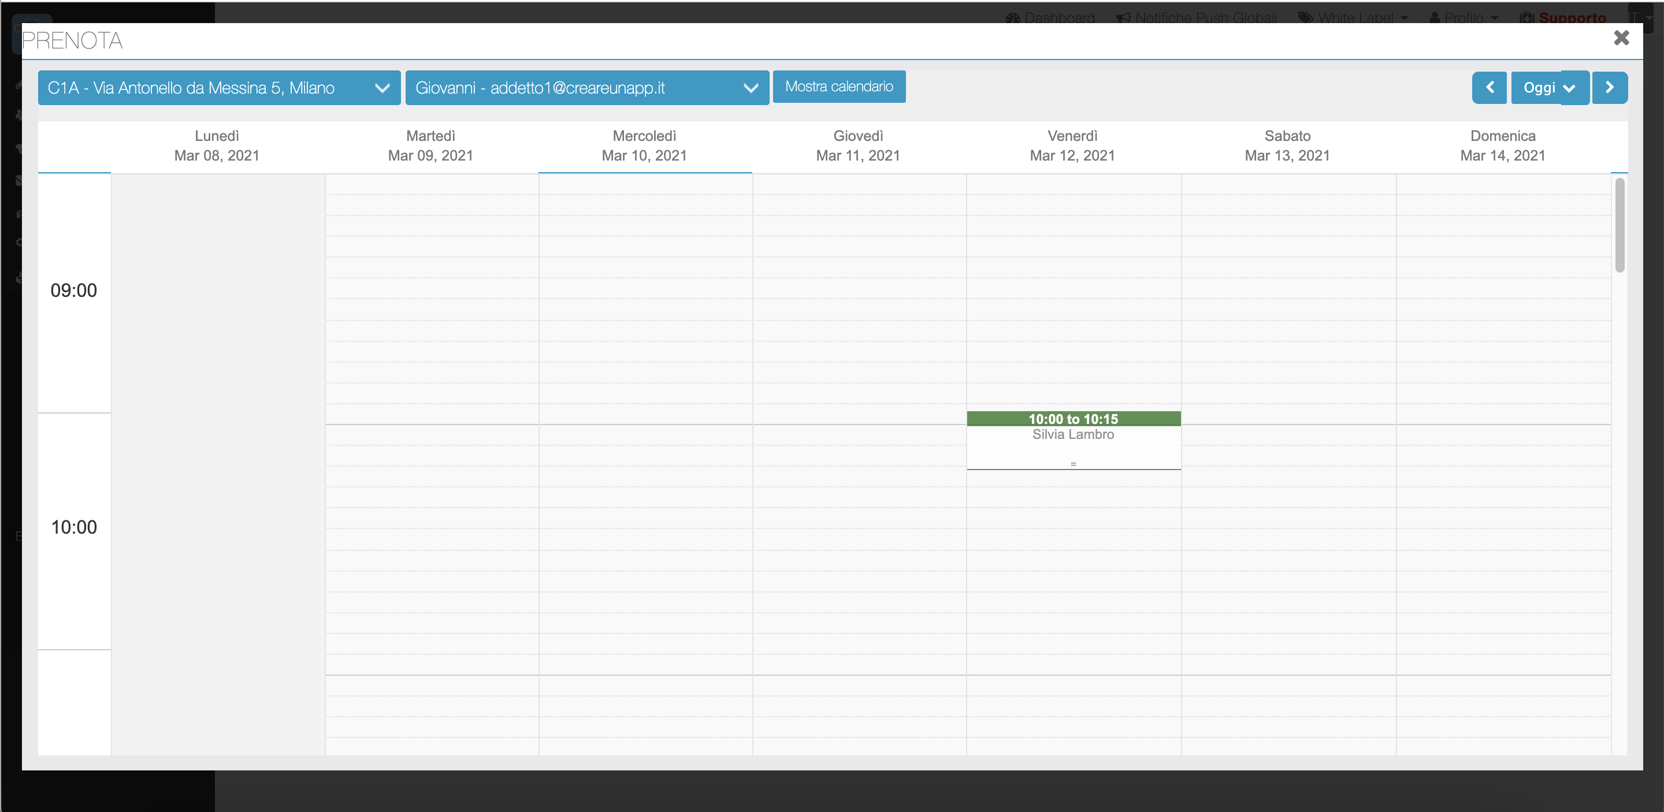Click the Mostra calendario button

838,87
